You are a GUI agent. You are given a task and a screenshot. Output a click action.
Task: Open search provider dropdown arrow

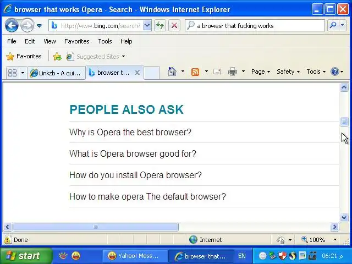coord(342,26)
